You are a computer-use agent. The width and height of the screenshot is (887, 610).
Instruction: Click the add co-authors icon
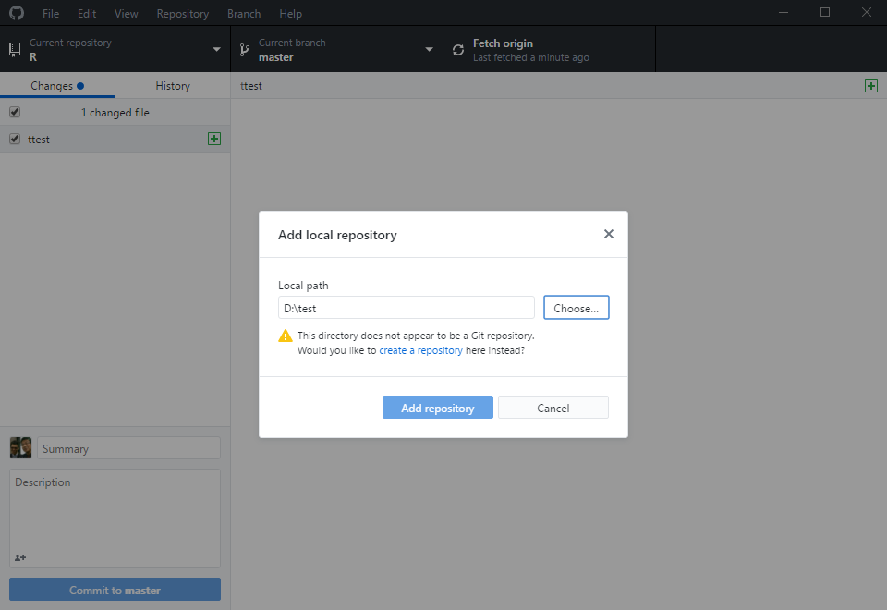click(20, 557)
